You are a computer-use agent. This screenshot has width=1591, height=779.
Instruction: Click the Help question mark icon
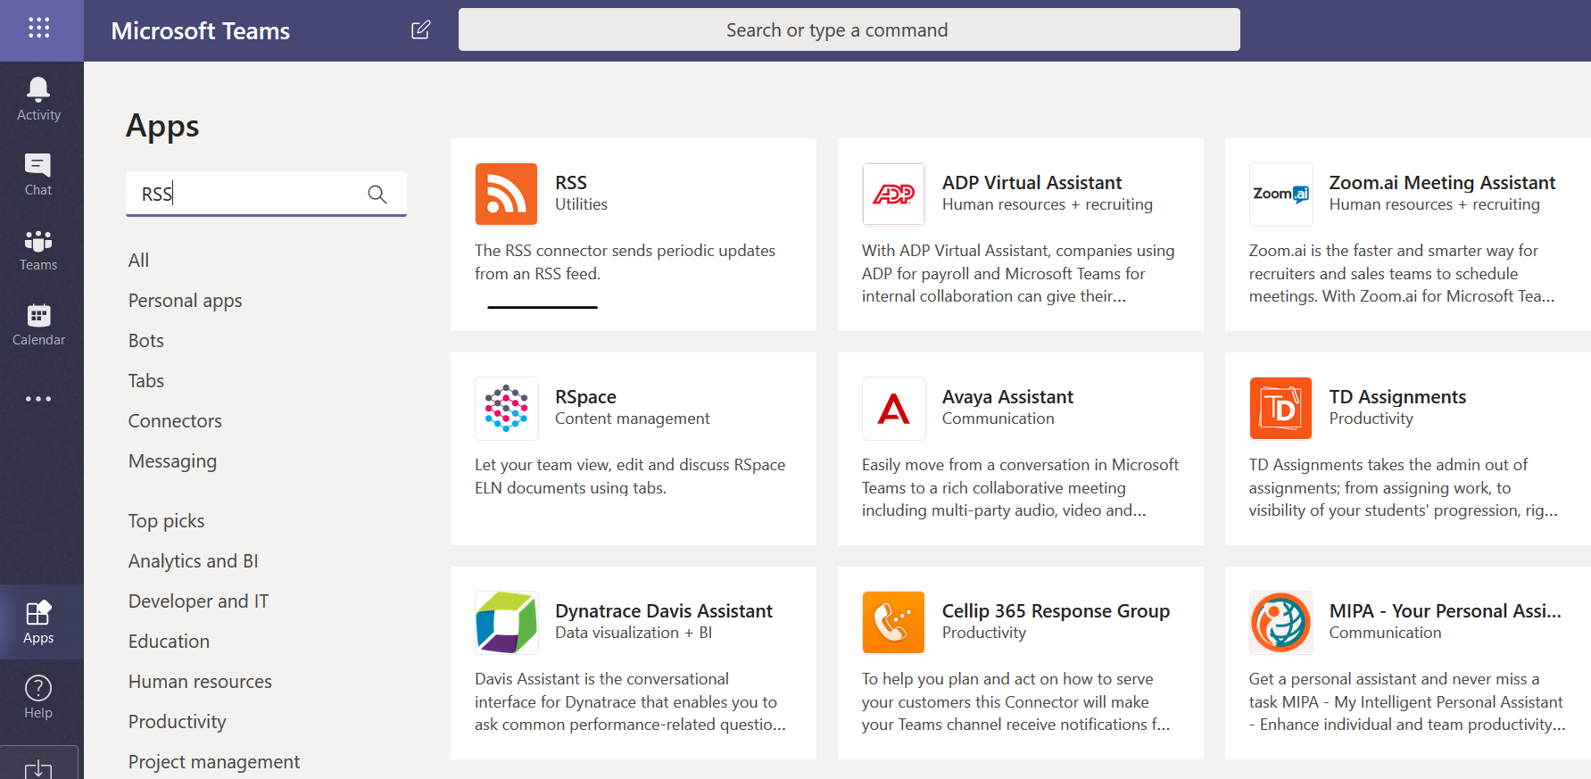point(38,696)
